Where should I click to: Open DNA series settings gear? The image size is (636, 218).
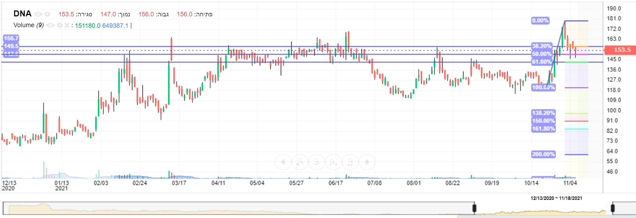(x=47, y=14)
